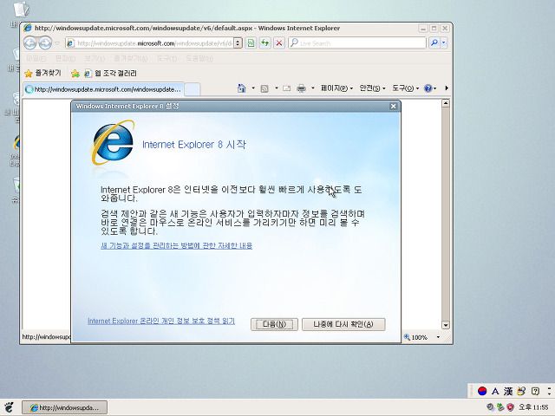555x416 pixels.
Task: Open the address bar URL dropdown
Action: pos(238,43)
